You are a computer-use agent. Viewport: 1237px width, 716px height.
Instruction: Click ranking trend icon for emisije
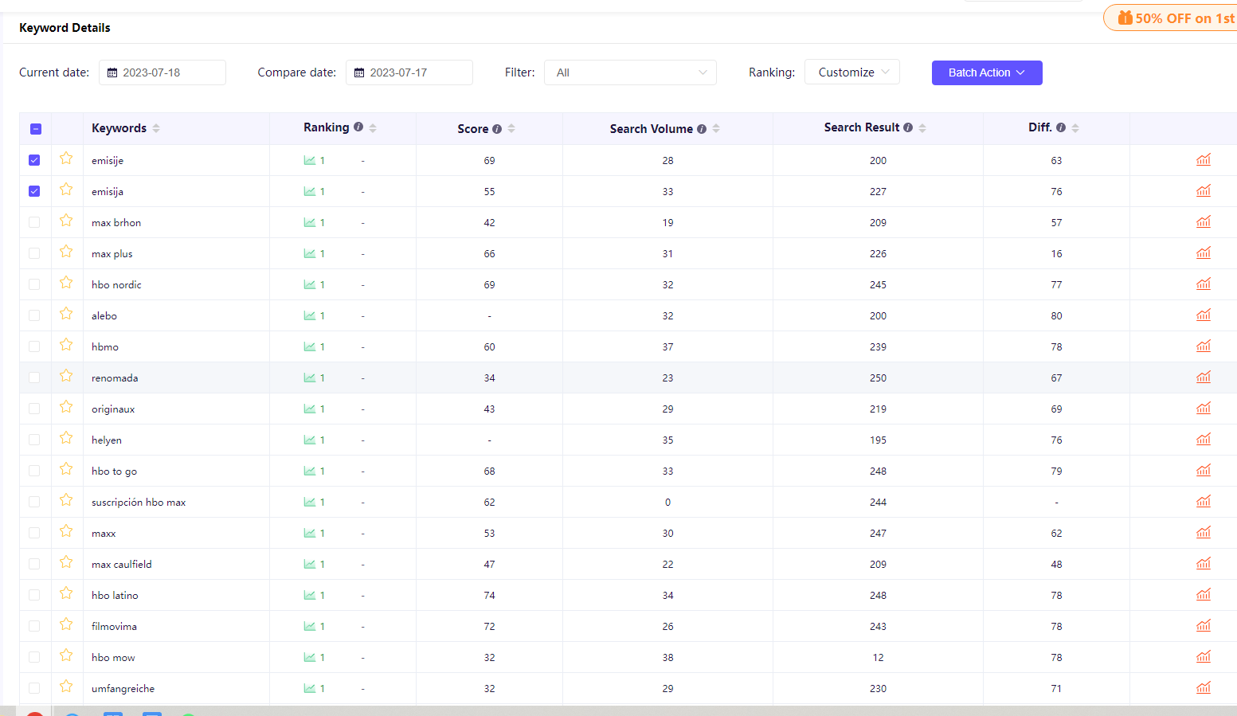tap(310, 160)
